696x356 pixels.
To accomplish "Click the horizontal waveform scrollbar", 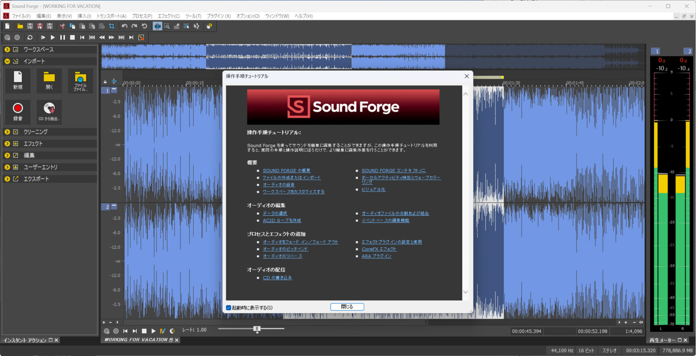I will click(x=274, y=322).
